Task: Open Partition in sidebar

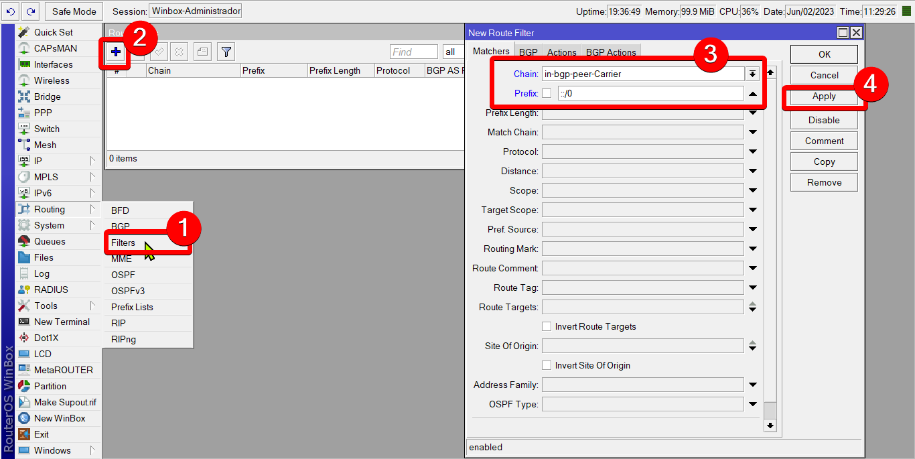Action: click(58, 386)
